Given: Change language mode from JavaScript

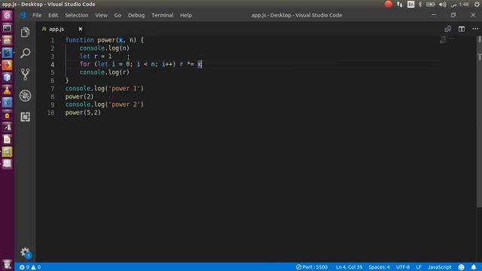Looking at the screenshot, I should (x=439, y=267).
